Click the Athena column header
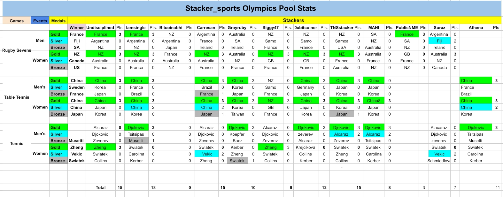This screenshot has width=503, height=197. 476,27
